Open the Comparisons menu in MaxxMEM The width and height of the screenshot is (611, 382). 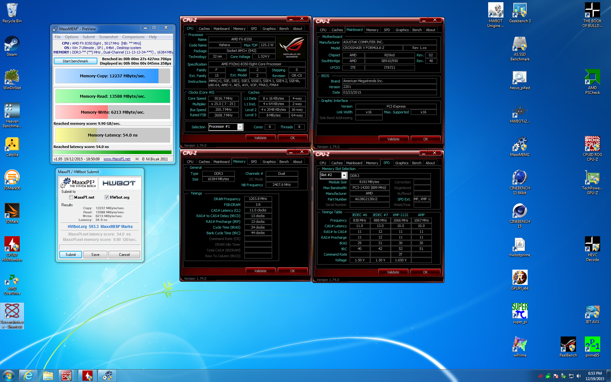point(133,37)
